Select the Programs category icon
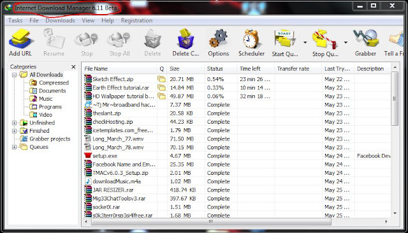The image size is (408, 233). coord(33,107)
